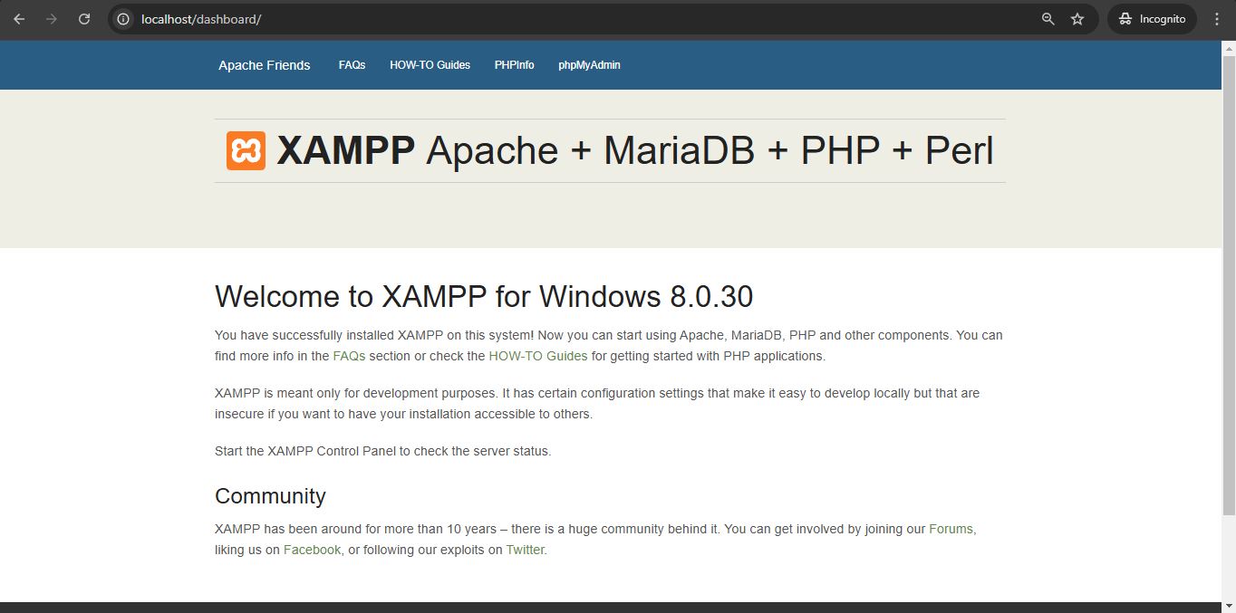Open the Chrome three-dot menu
The width and height of the screenshot is (1236, 613).
pos(1217,19)
